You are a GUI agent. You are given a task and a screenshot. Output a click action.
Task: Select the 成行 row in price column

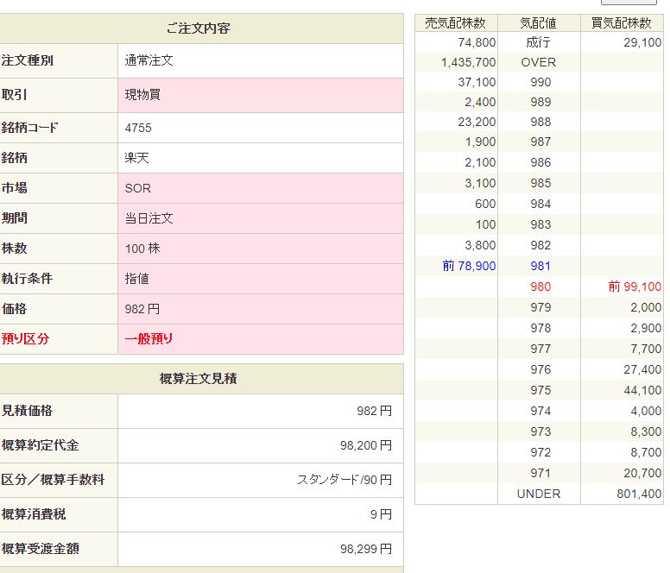pyautogui.click(x=539, y=42)
